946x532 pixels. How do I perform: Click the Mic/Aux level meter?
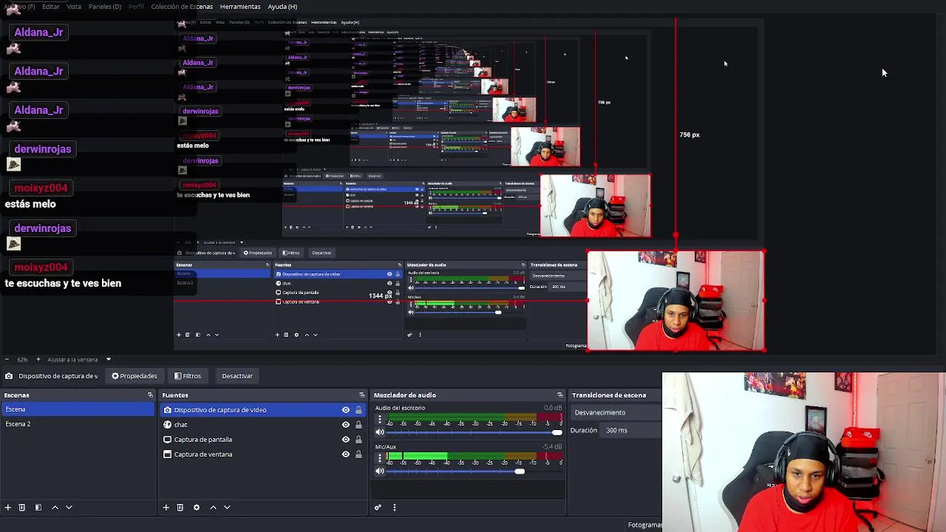pos(474,457)
